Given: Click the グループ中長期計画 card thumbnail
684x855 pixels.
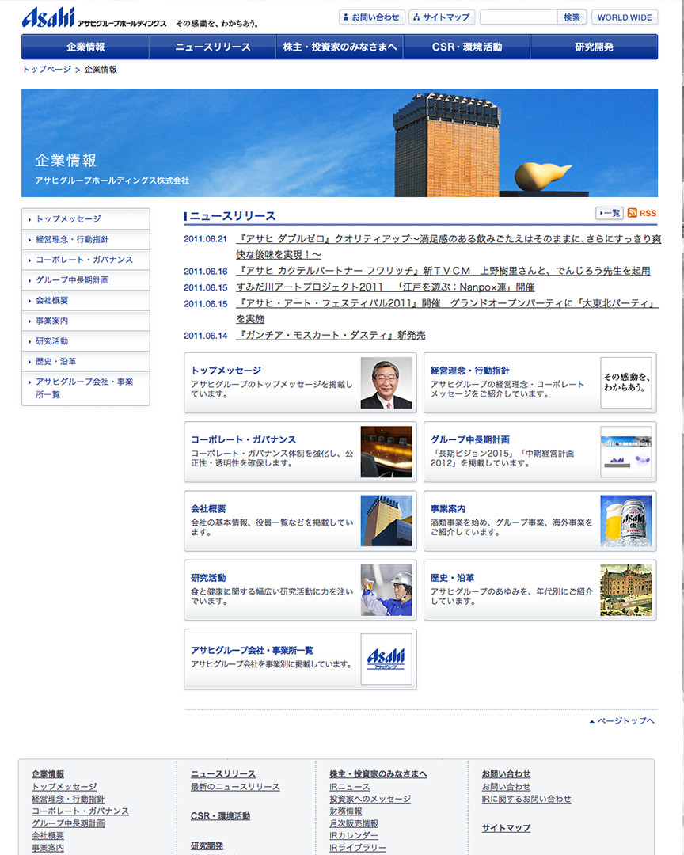Looking at the screenshot, I should click(625, 451).
